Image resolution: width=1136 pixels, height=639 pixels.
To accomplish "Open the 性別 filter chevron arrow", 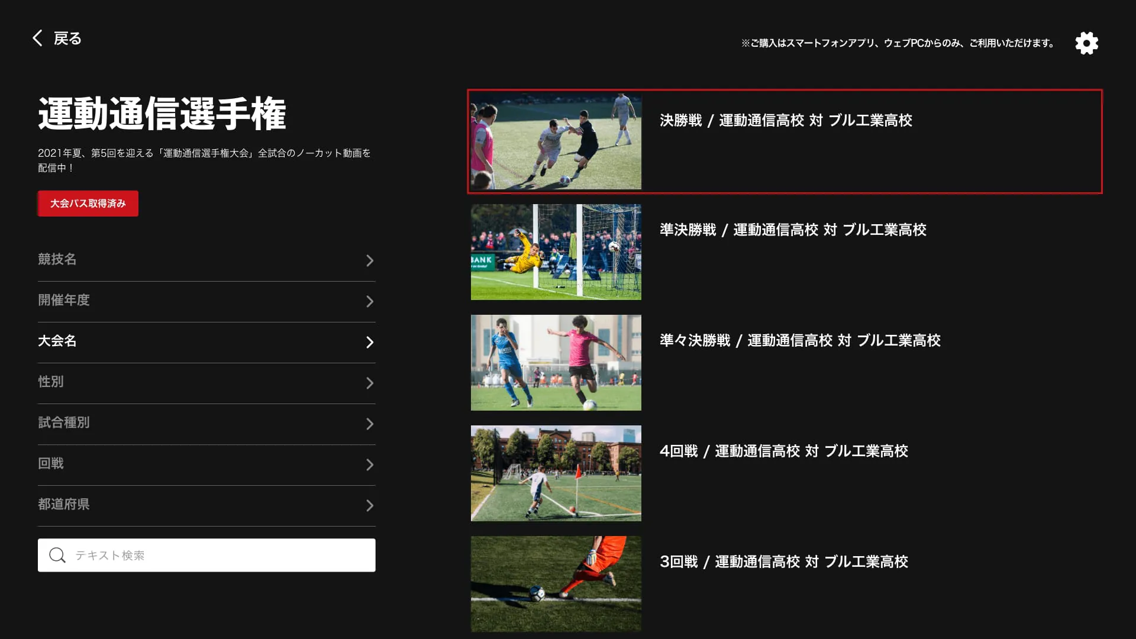I will [369, 383].
